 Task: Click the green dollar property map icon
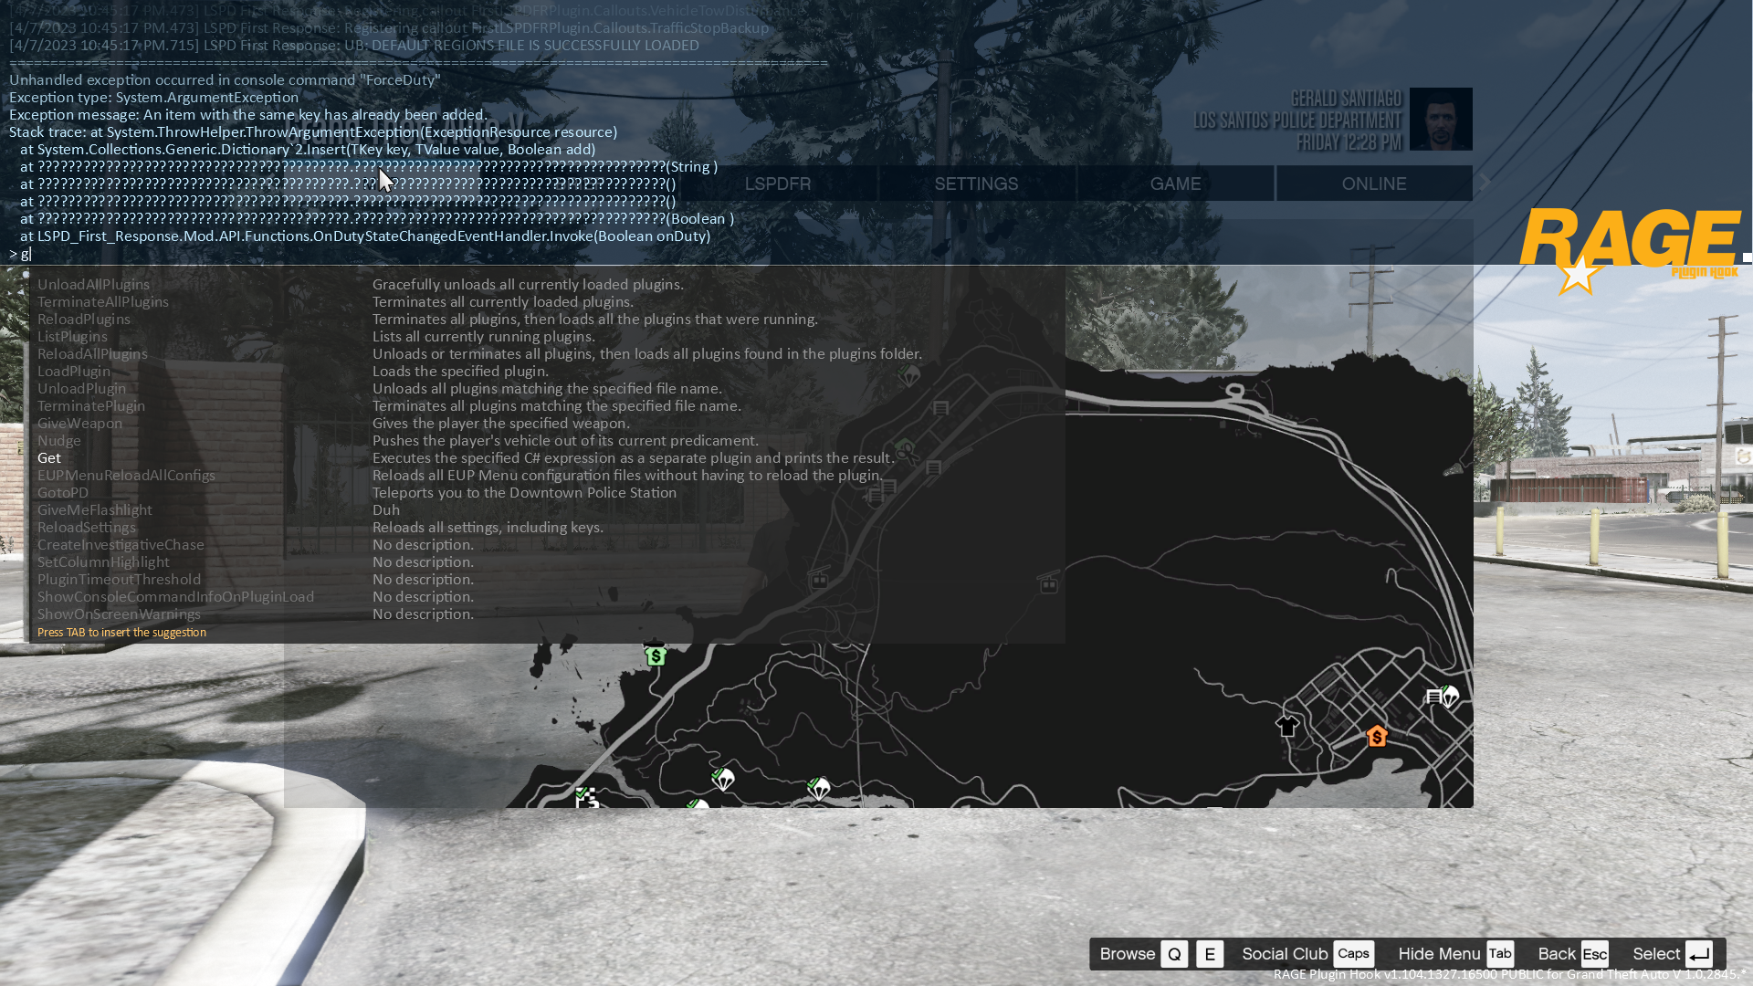click(x=655, y=656)
